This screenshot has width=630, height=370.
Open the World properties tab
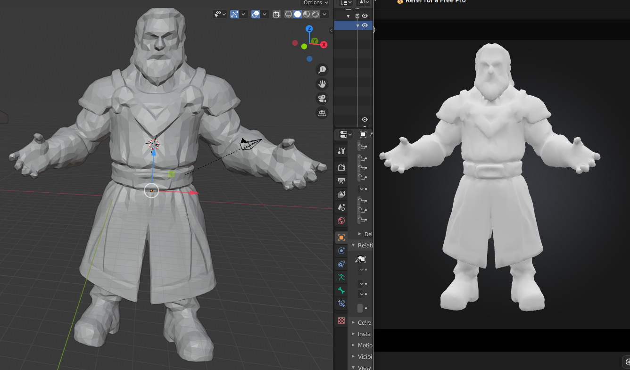341,220
